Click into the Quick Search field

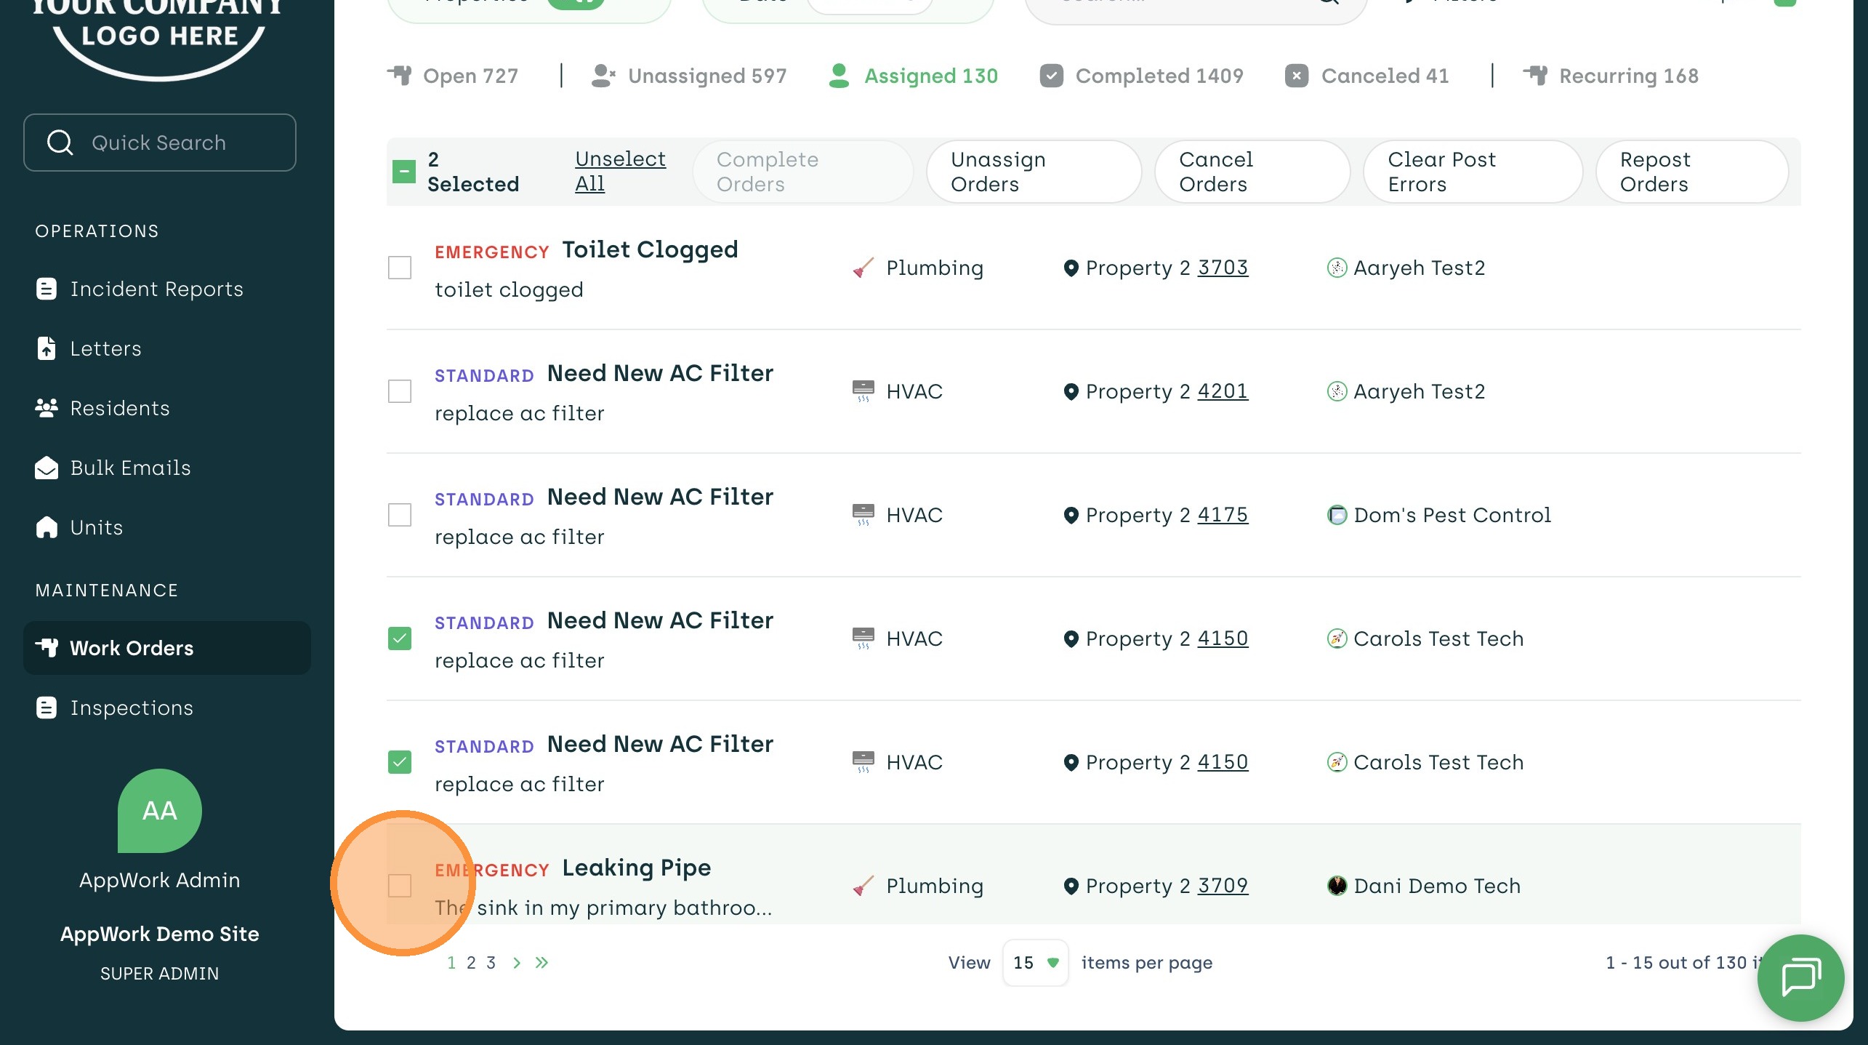point(160,143)
